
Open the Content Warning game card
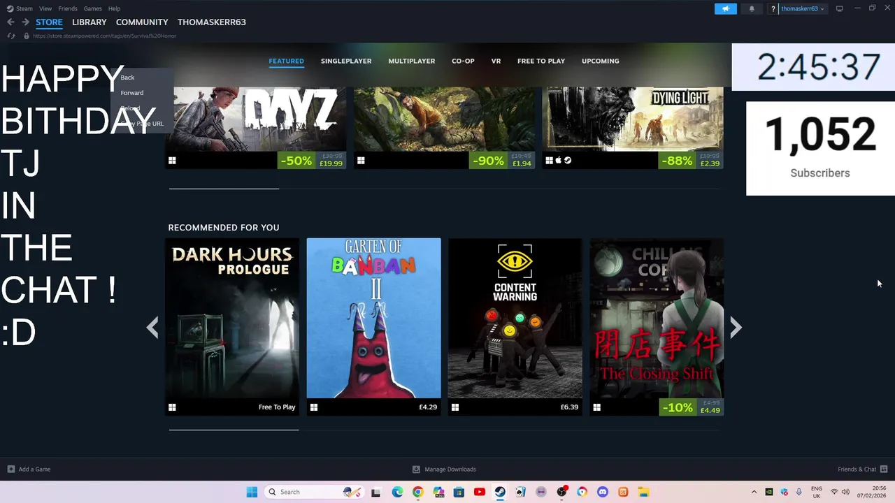[x=515, y=327]
